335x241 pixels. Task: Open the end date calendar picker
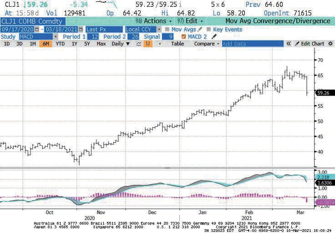point(81,29)
